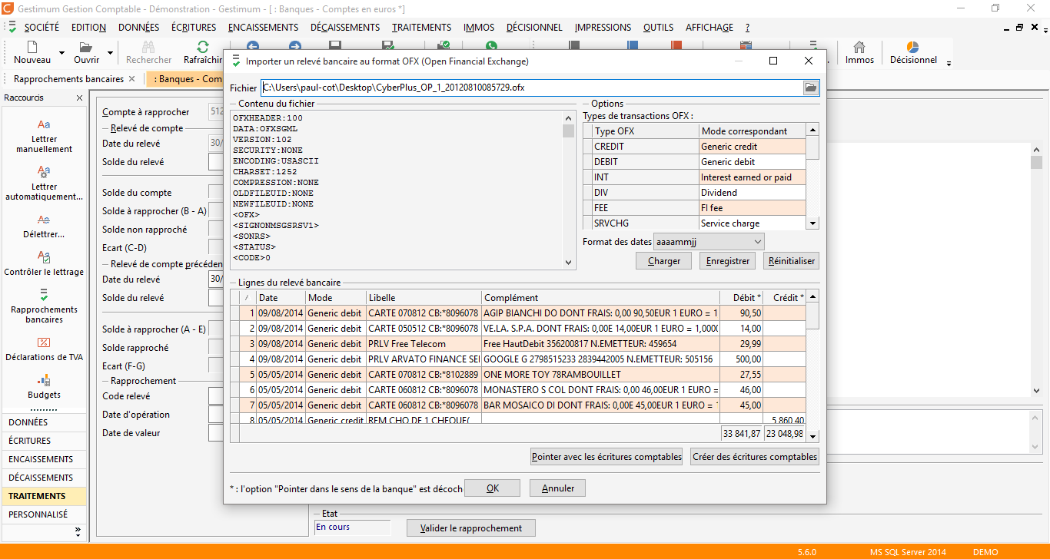Open the Décisionnel chart icon

pos(913,47)
